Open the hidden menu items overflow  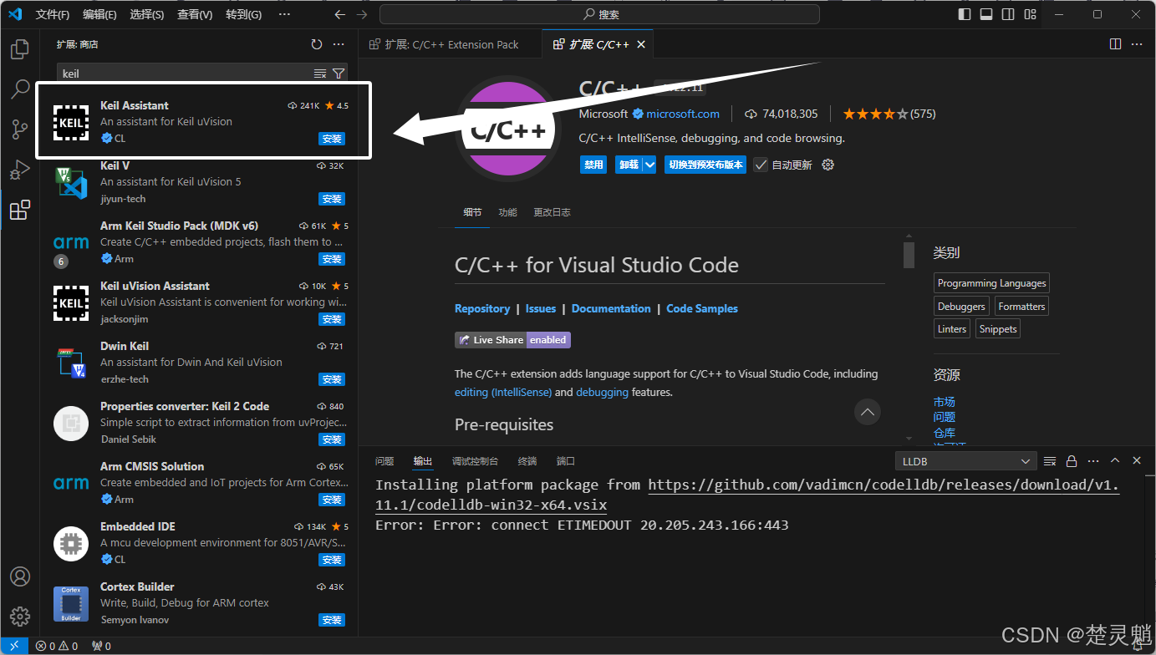click(284, 14)
